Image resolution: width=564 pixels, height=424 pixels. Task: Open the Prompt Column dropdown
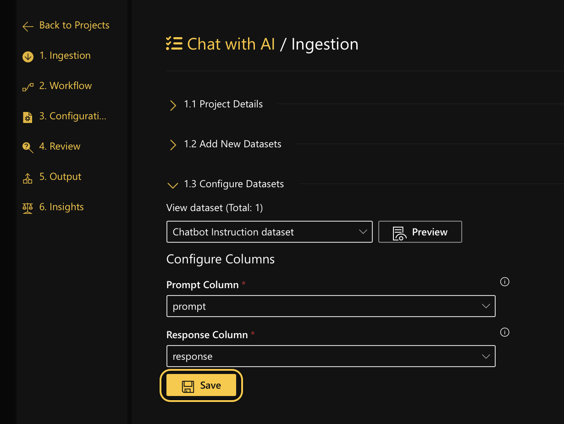pos(331,306)
